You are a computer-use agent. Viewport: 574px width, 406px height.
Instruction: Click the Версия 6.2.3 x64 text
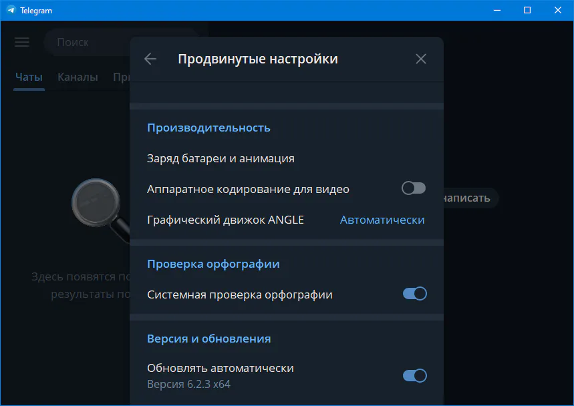(188, 384)
